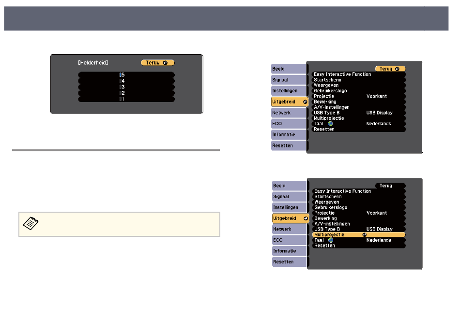The width and height of the screenshot is (460, 319).
Task: Click enter icon on lower Uitgebreid tab
Action: pyautogui.click(x=306, y=218)
